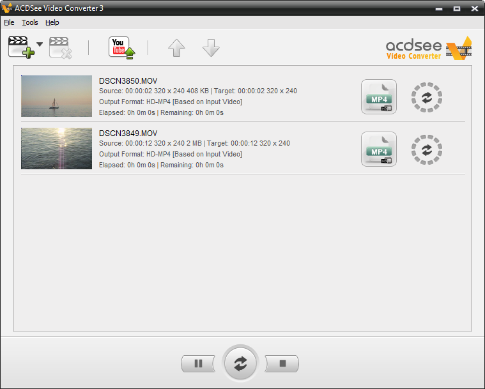Click Output Format text of DSCN3850.MOV
The image size is (485, 389).
coord(171,102)
